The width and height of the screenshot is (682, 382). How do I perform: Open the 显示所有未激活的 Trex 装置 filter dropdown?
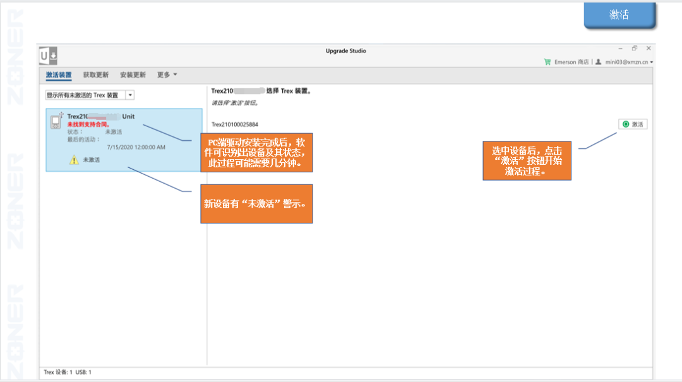[x=130, y=95]
